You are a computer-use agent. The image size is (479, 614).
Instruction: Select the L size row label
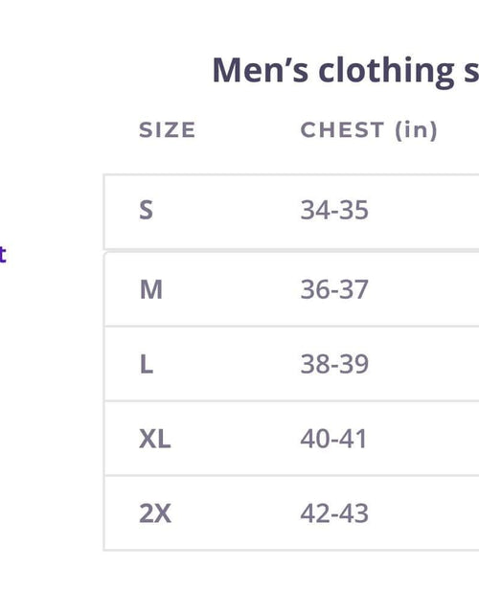[147, 364]
